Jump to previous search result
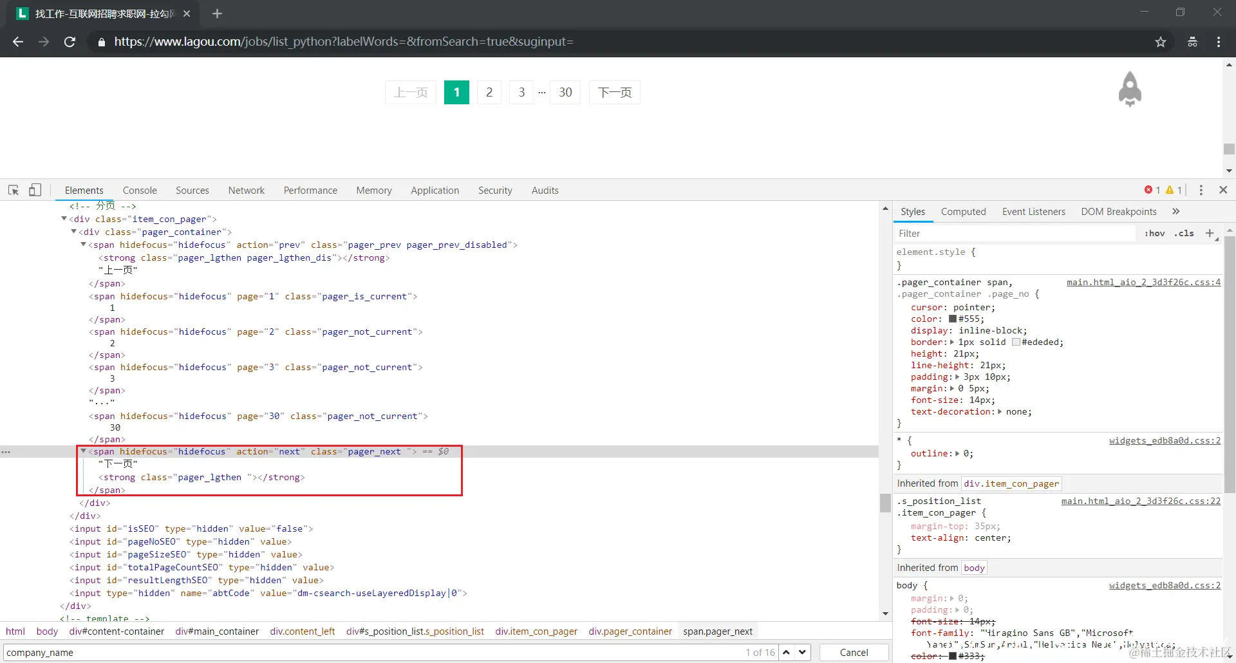 tap(787, 652)
